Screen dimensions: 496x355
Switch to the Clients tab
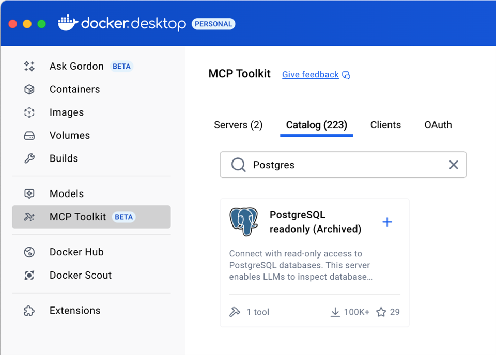point(385,125)
